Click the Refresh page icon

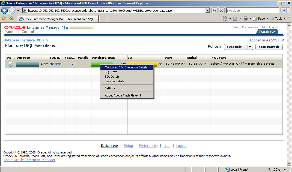click(x=214, y=11)
